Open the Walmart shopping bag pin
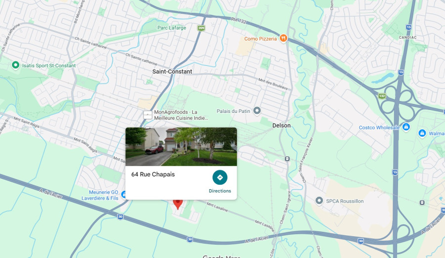Screen dimensions: 445x258 [422, 133]
